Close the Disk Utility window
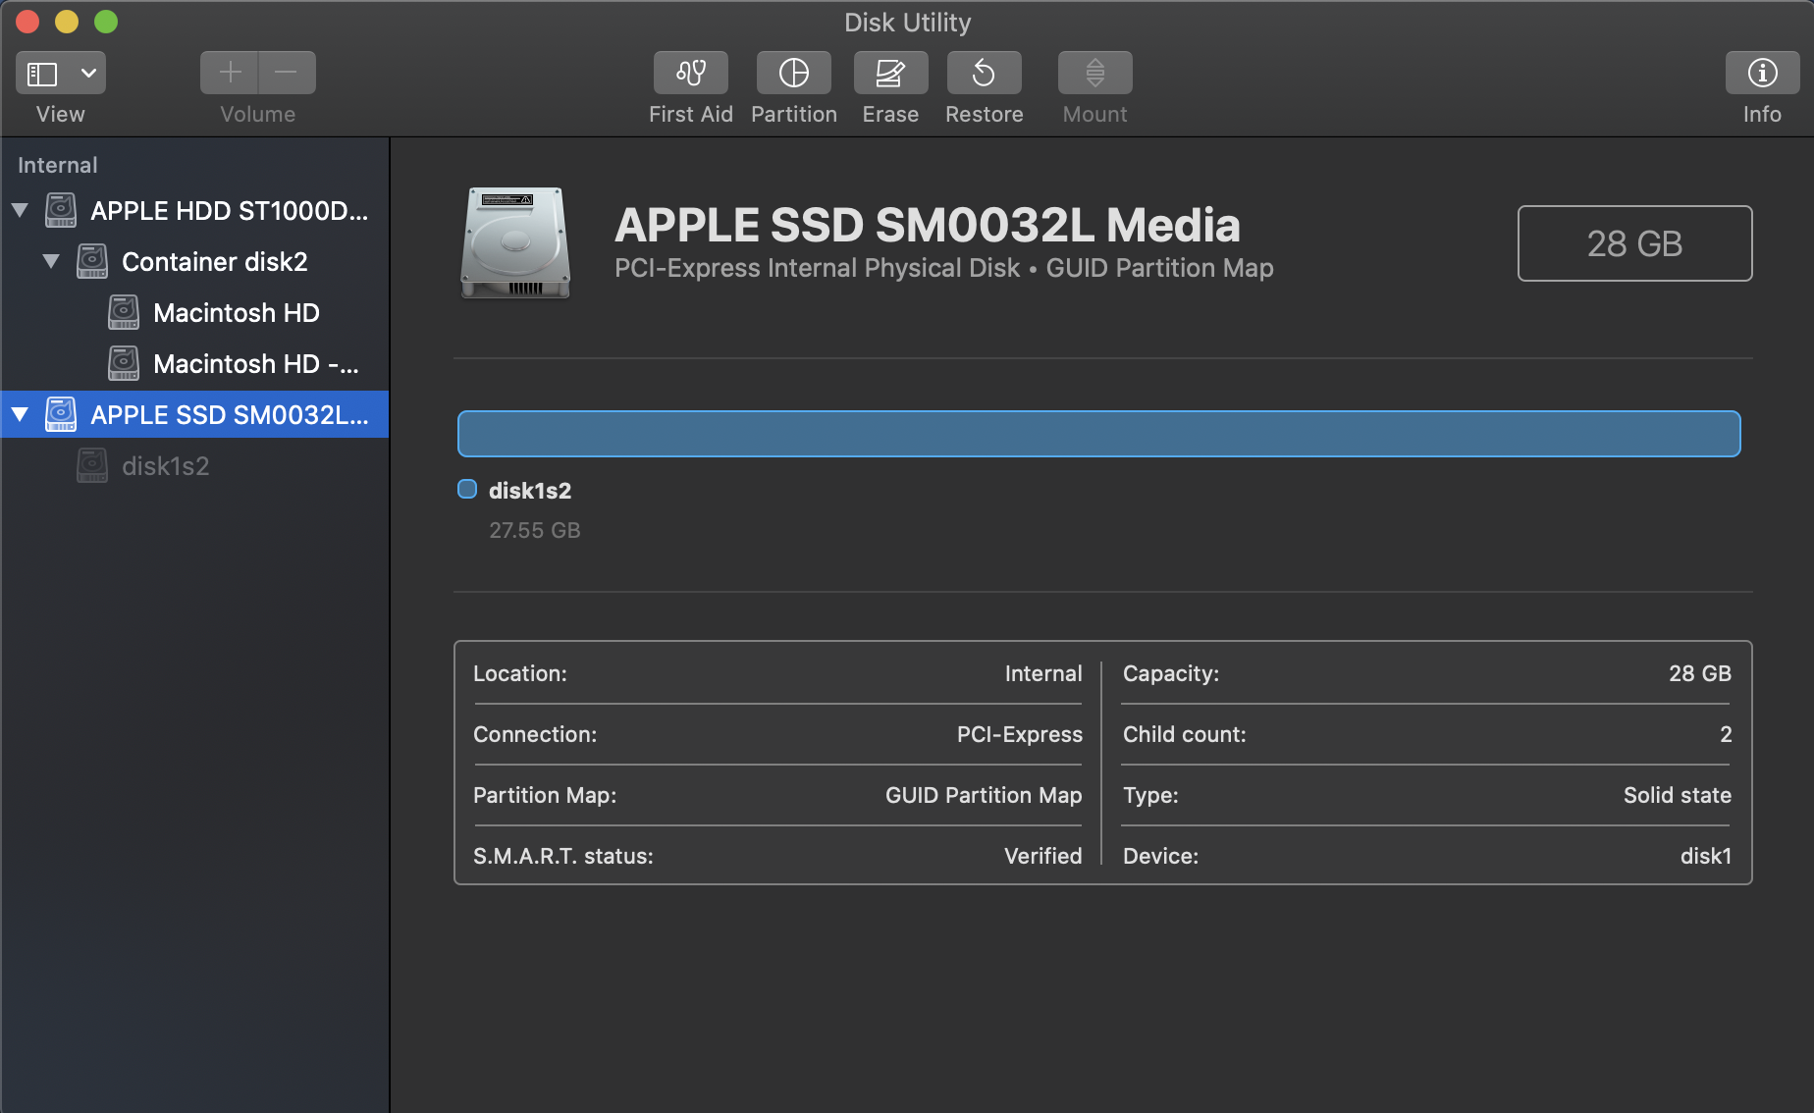Screen dimensions: 1814x1113 pos(27,22)
